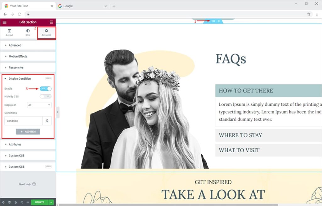Click the section drag handle icon
Viewport: 322px width, 206px height.
point(213,21)
